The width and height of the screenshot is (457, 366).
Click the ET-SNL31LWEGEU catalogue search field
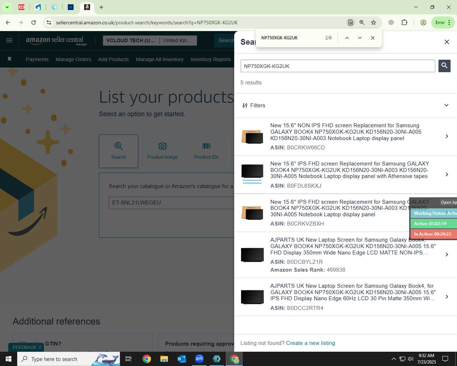click(171, 203)
